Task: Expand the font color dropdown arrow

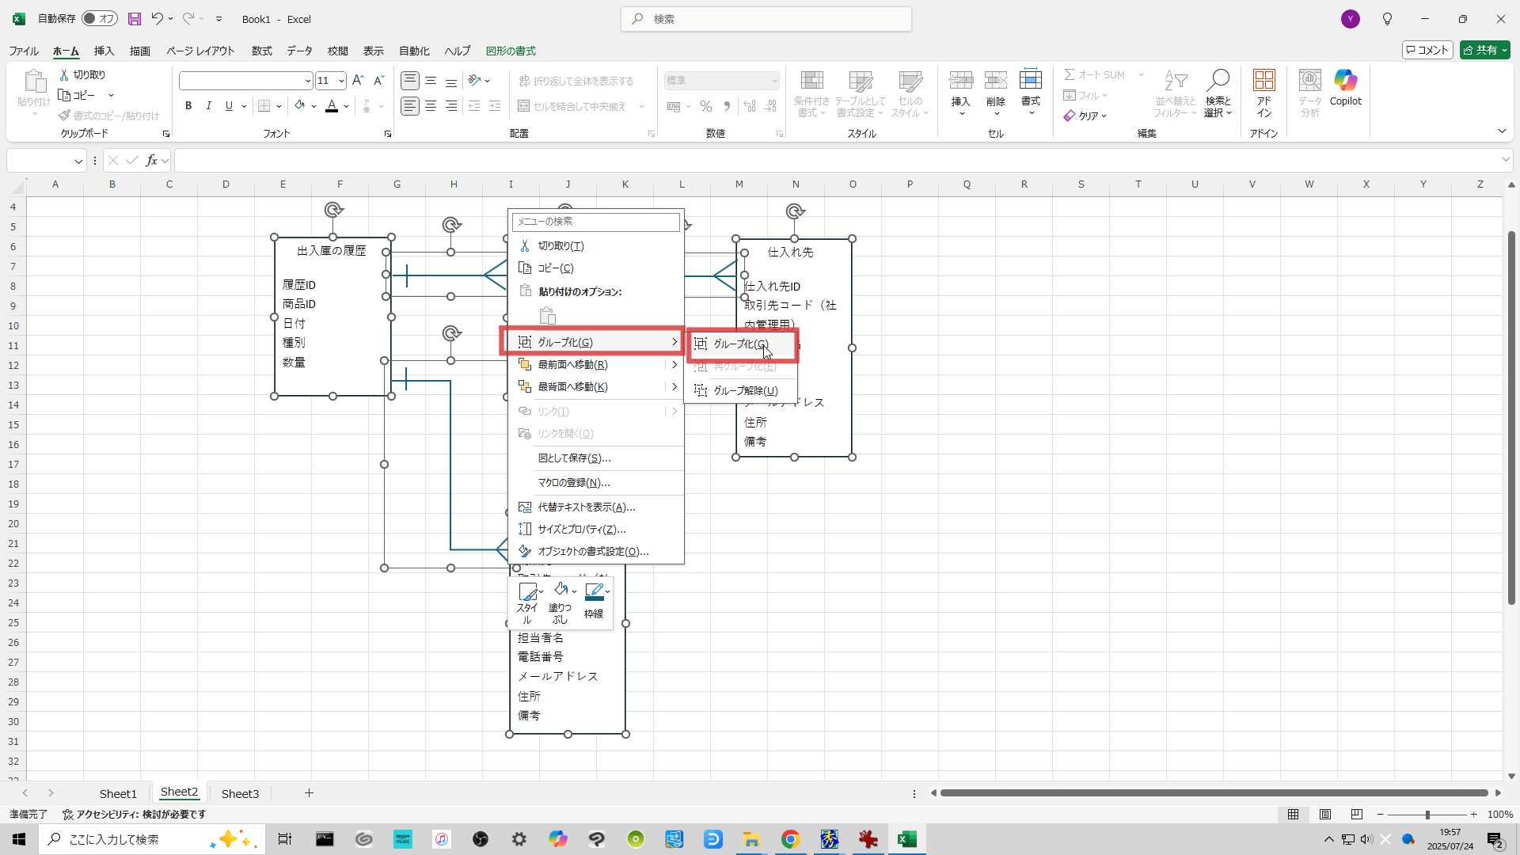Action: click(347, 106)
